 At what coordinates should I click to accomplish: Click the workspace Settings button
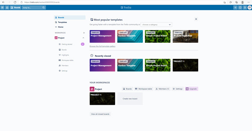(x=178, y=89)
